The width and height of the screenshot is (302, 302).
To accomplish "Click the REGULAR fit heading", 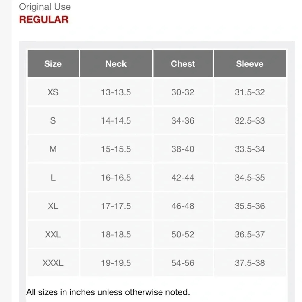I will 44,19.
